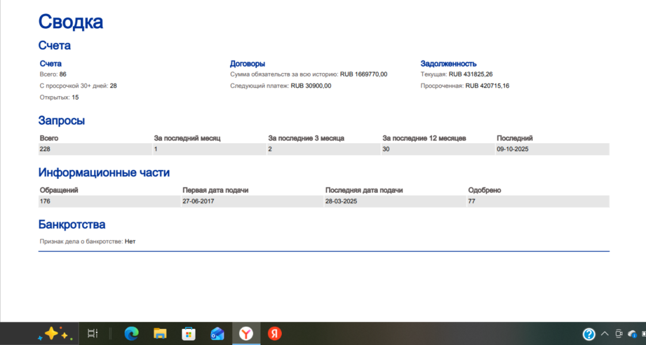This screenshot has height=345, width=646.
Task: Click the Информационные части section heading
Action: click(x=104, y=172)
